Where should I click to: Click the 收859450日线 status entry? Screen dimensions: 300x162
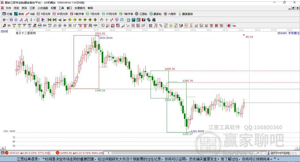point(279,153)
